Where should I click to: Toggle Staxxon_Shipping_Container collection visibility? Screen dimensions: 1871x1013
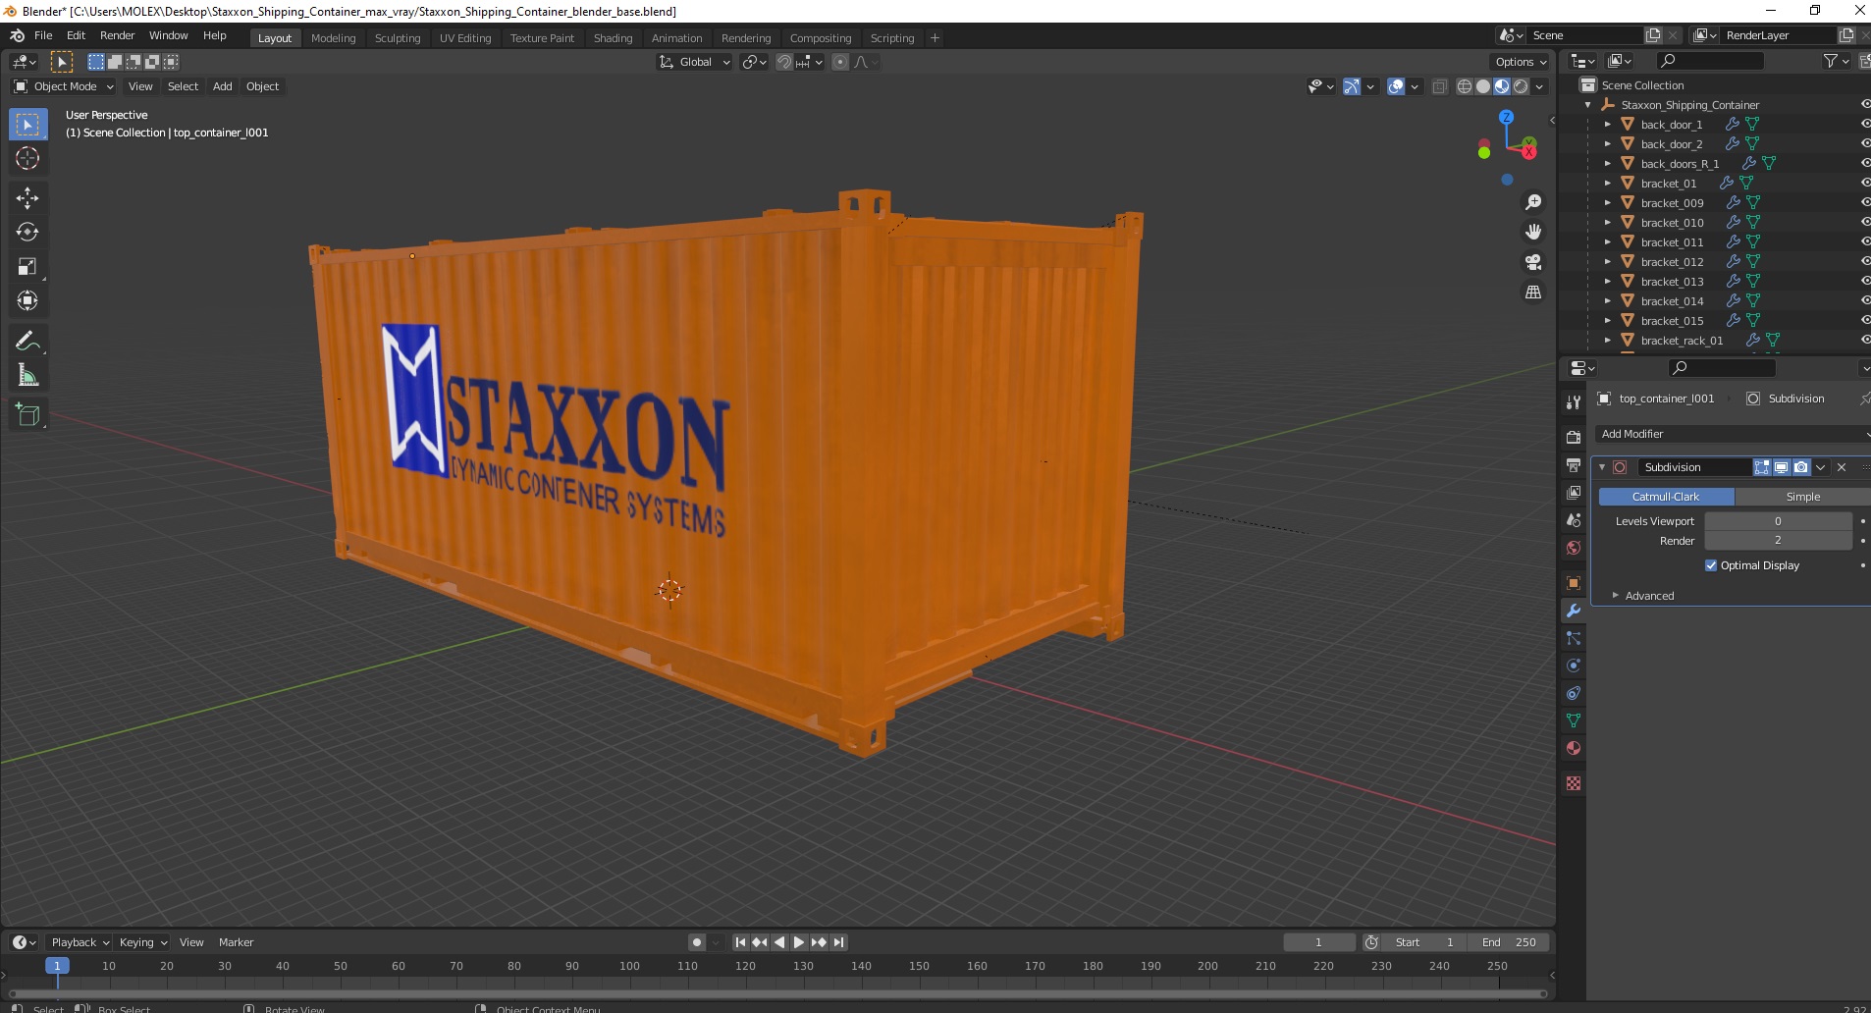1864,104
